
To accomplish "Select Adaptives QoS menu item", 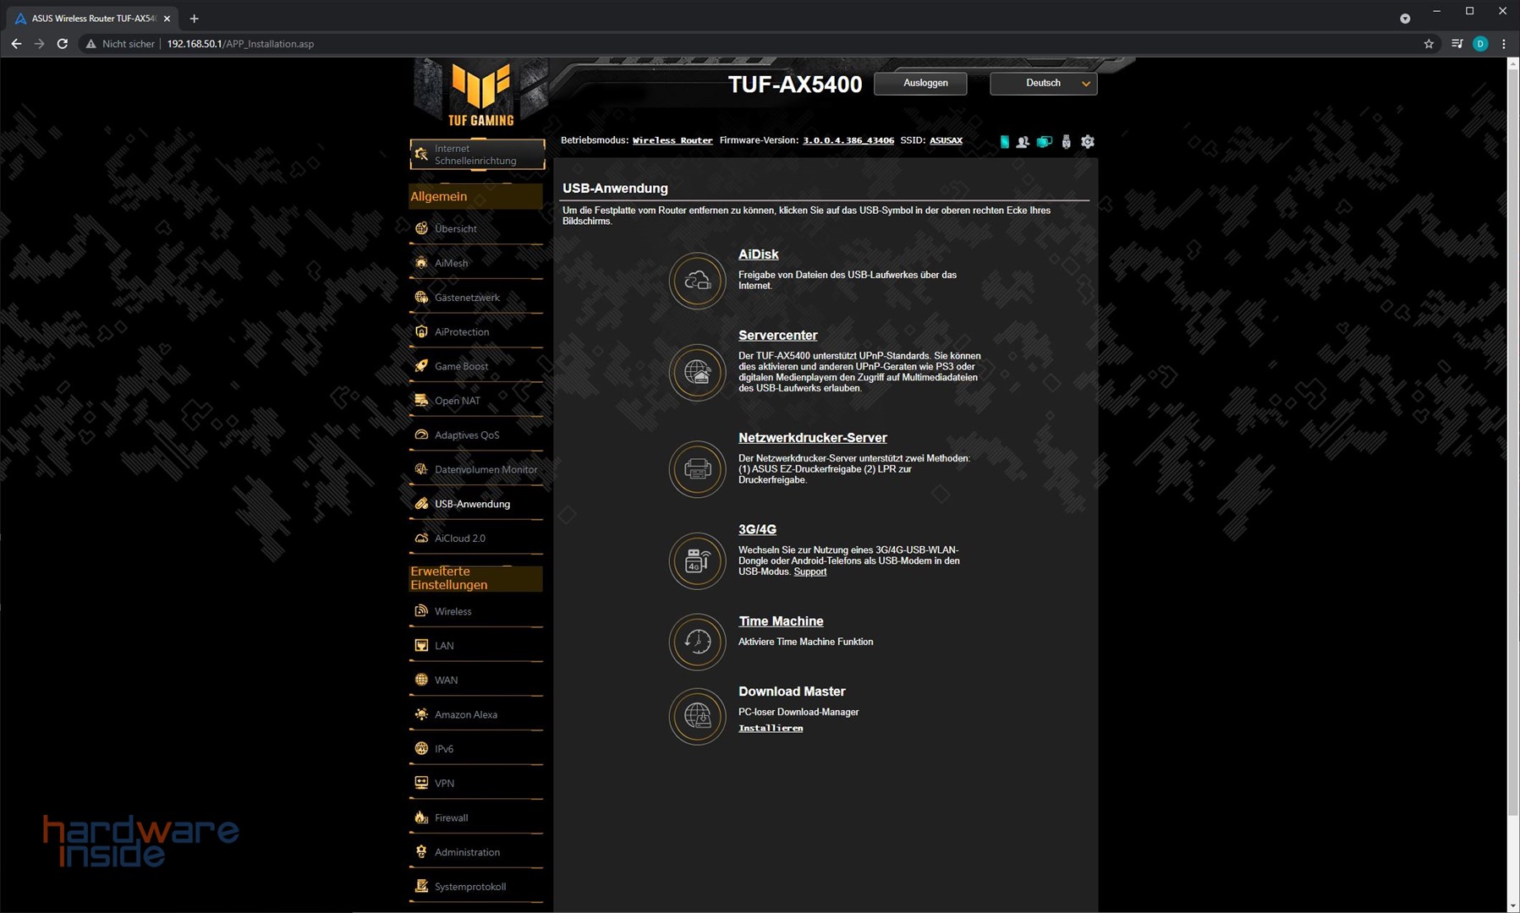I will tap(466, 435).
